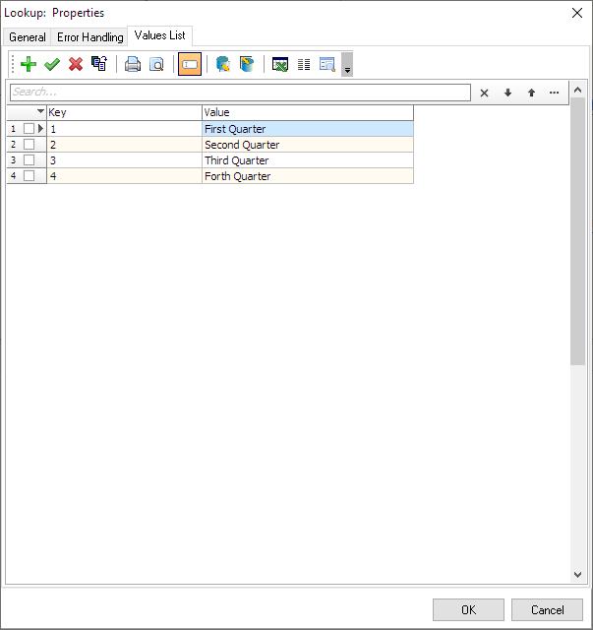Select key cell with value 1

pos(124,129)
